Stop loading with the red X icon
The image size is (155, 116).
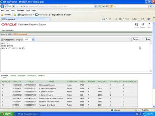pos(107,6)
